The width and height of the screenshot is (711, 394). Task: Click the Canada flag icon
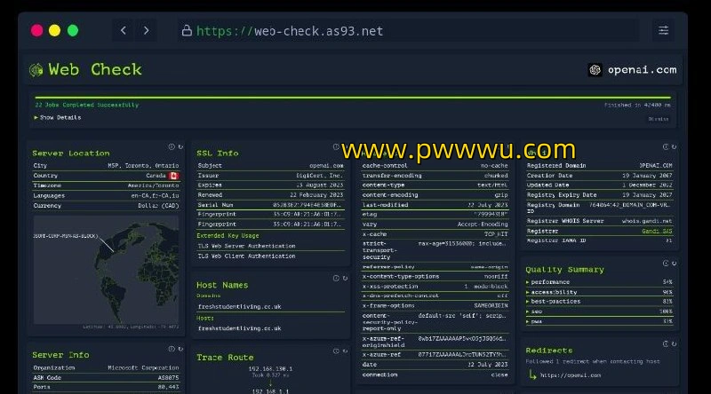[173, 176]
